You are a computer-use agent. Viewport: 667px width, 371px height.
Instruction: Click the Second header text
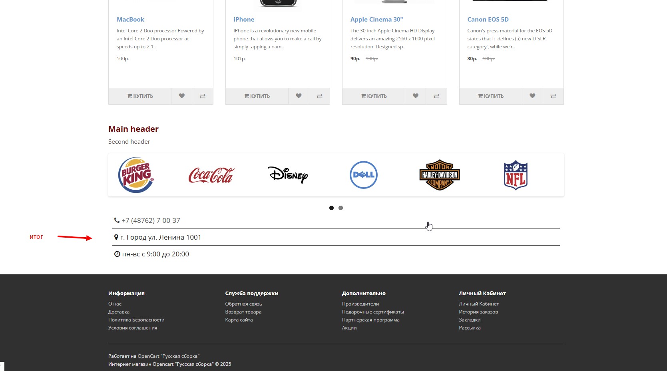(129, 142)
